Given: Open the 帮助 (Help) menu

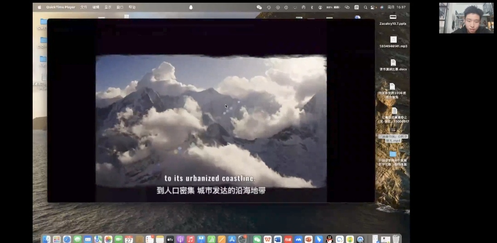Looking at the screenshot, I should coord(132,7).
